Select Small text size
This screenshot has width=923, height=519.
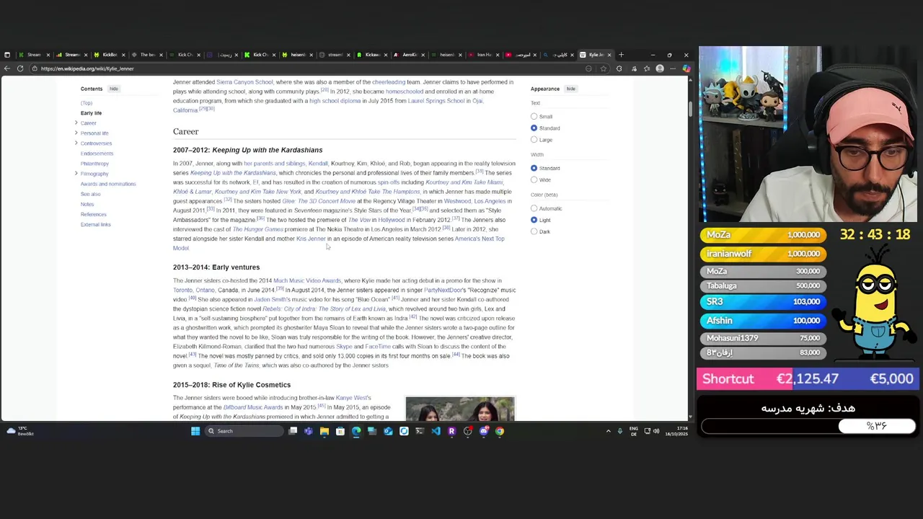point(534,117)
